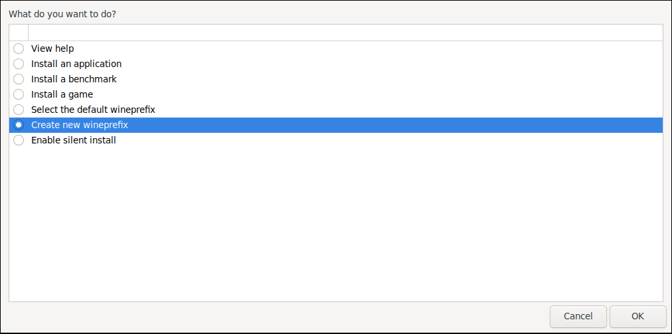Image resolution: width=672 pixels, height=334 pixels.
Task: Click the highlighted 'Create new wineprefix' text
Action: [x=80, y=125]
